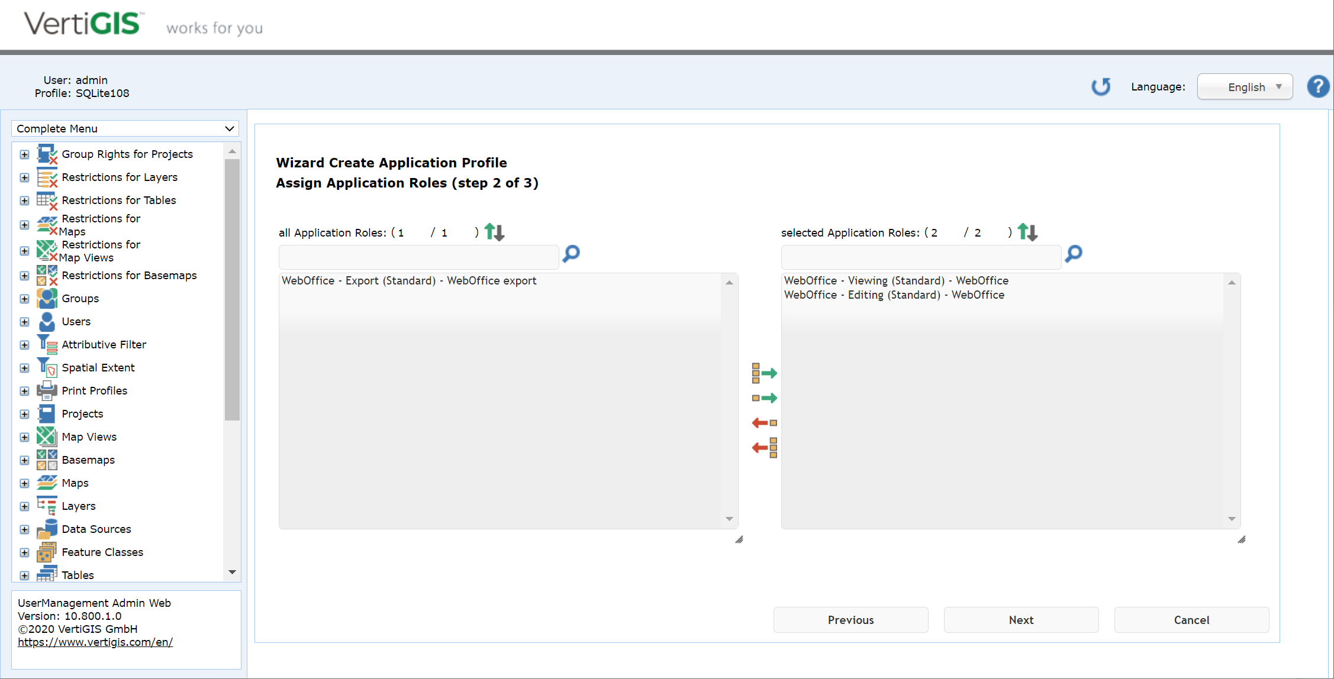The image size is (1334, 679).
Task: Click the green arrow to assign all roles
Action: point(765,373)
